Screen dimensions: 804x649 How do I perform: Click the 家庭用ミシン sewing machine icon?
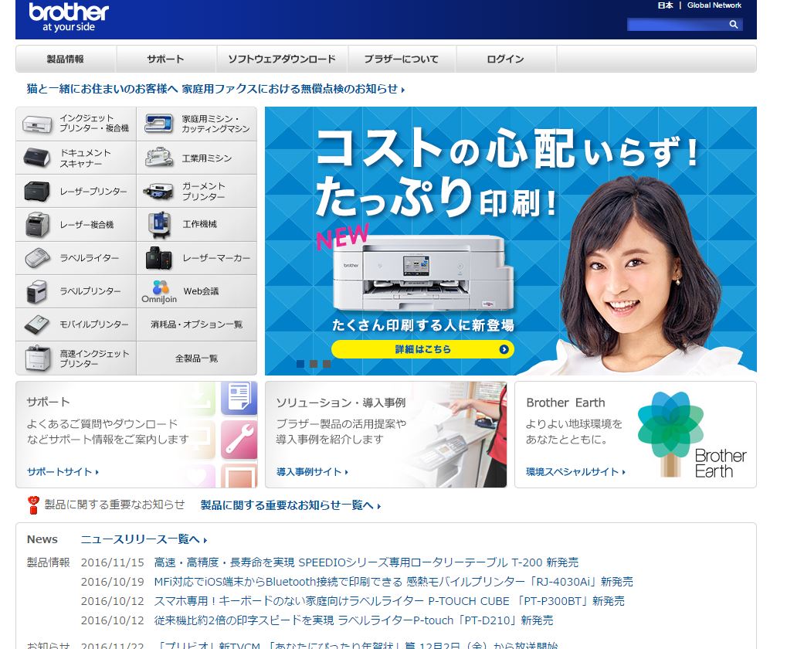coord(158,124)
